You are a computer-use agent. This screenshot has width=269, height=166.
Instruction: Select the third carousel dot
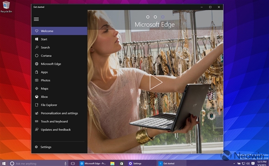(163, 17)
